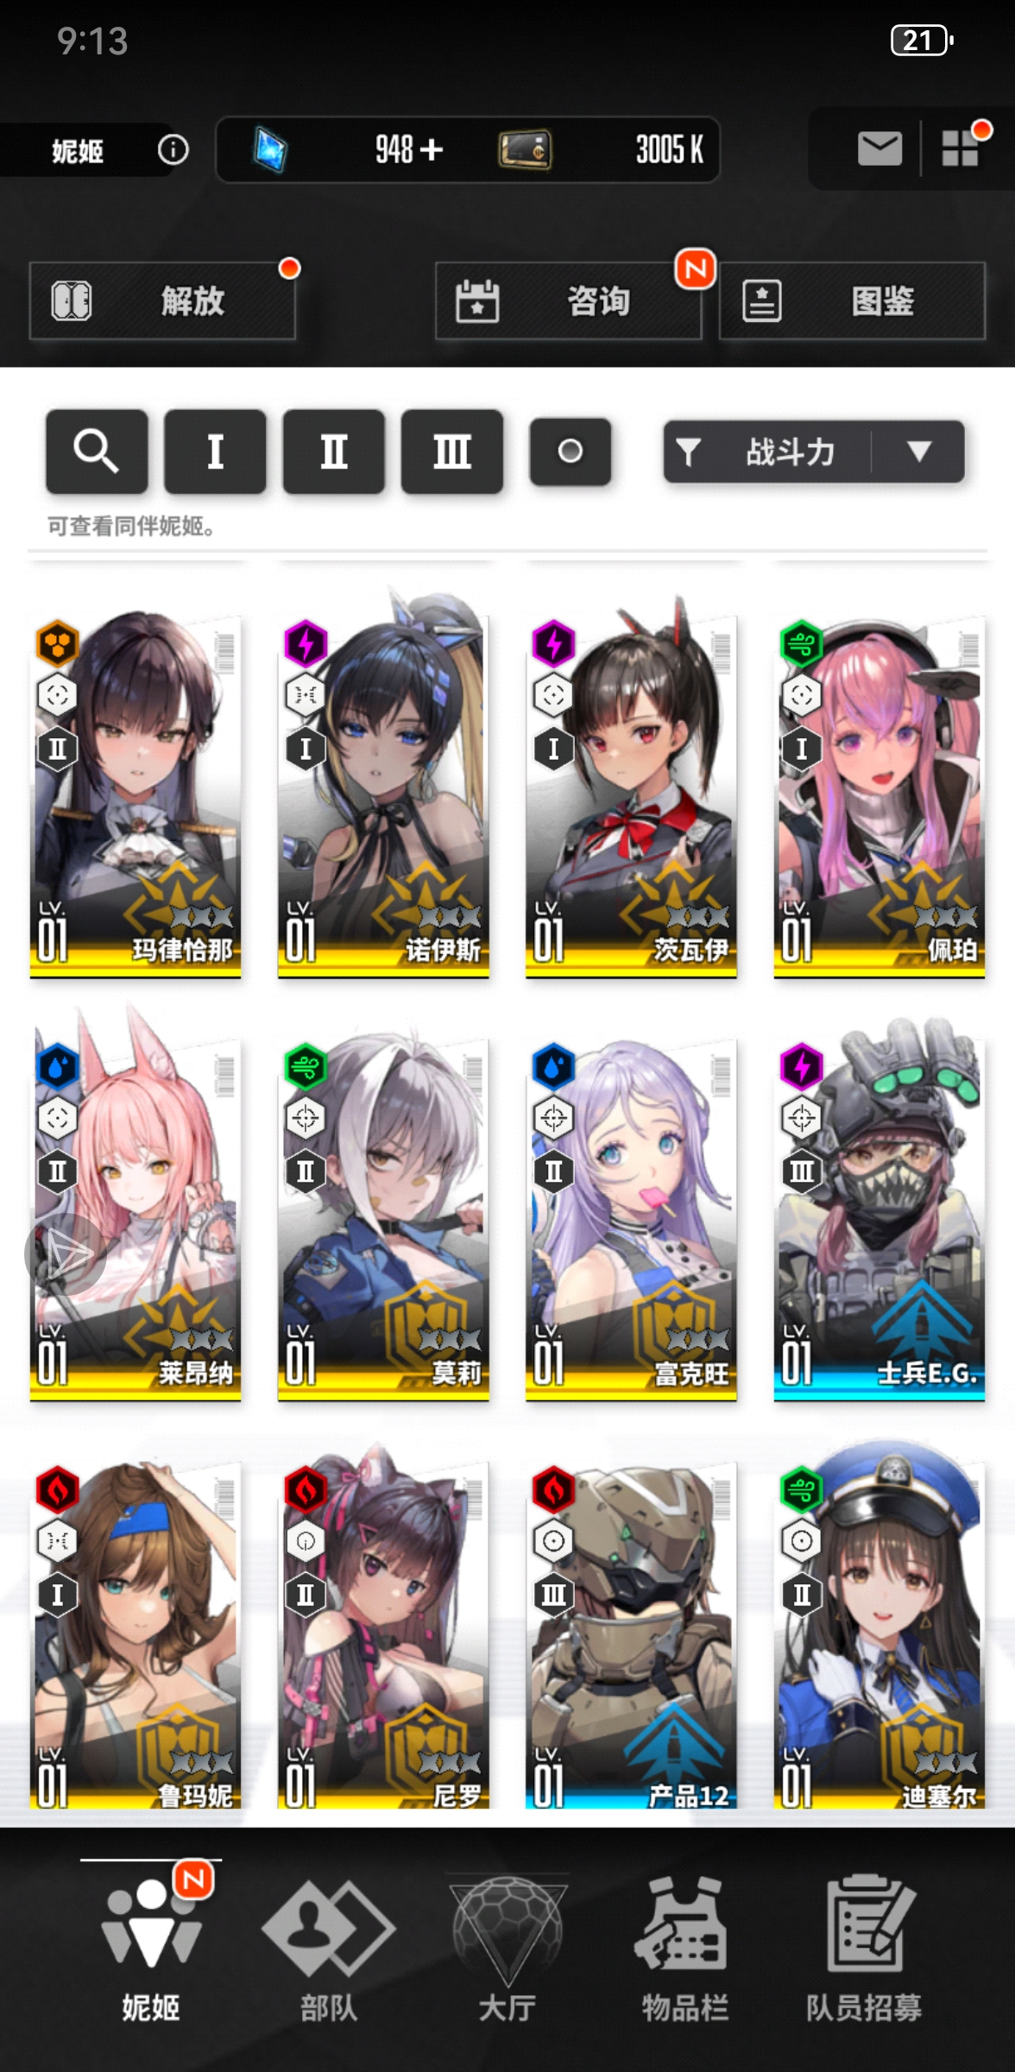1015x2072 pixels.
Task: Tap the floating paper-plane icon
Action: pyautogui.click(x=66, y=1254)
